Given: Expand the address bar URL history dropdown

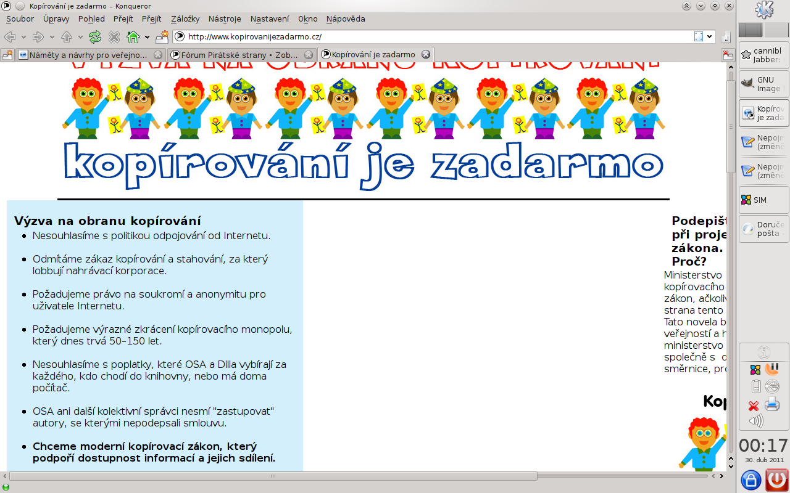Looking at the screenshot, I should [710, 36].
